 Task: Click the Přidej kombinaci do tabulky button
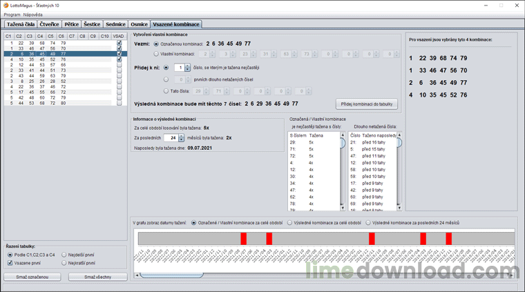[367, 104]
